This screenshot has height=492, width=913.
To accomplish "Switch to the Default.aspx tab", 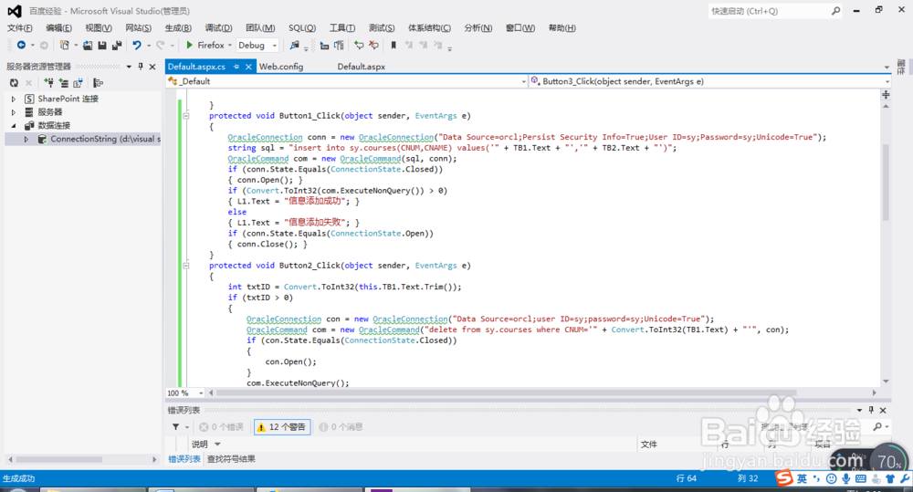I will (361, 67).
